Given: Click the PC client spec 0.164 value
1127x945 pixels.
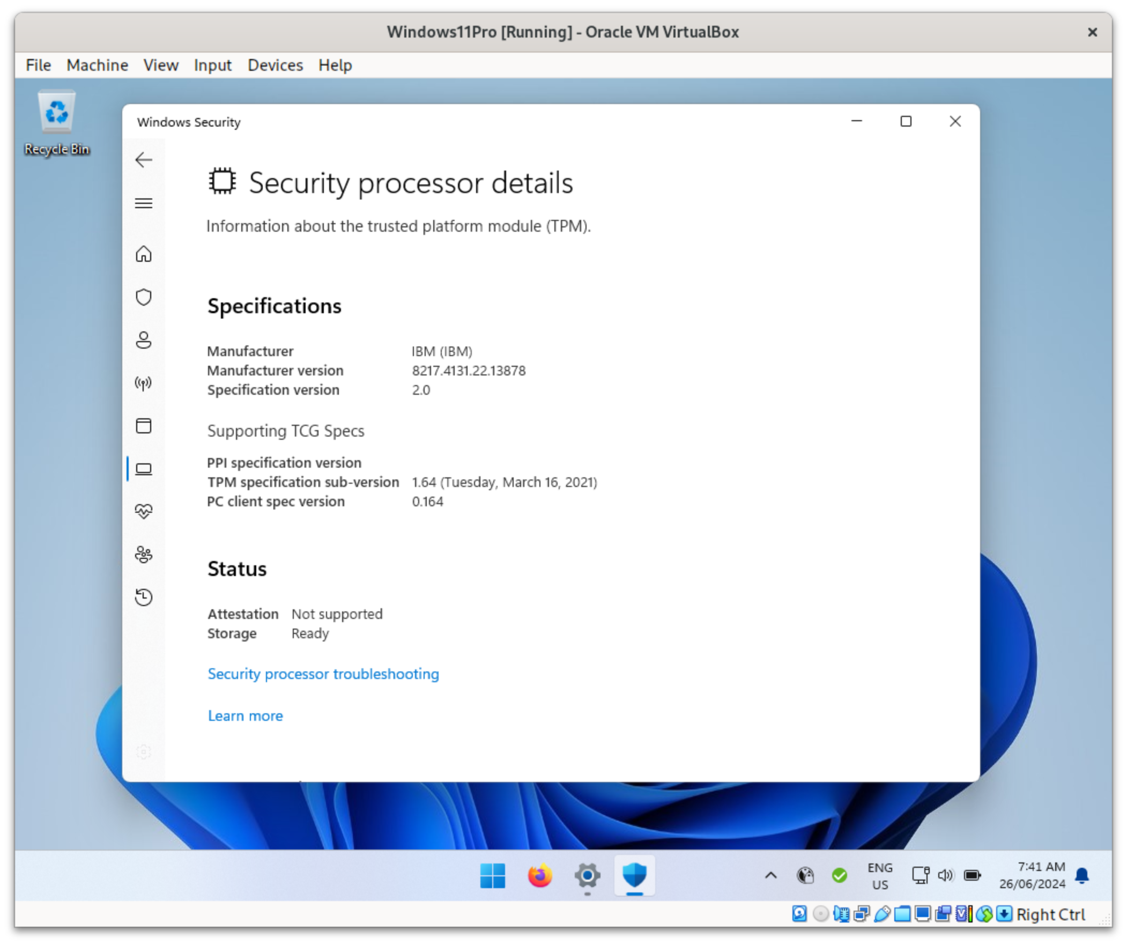Looking at the screenshot, I should tap(428, 502).
